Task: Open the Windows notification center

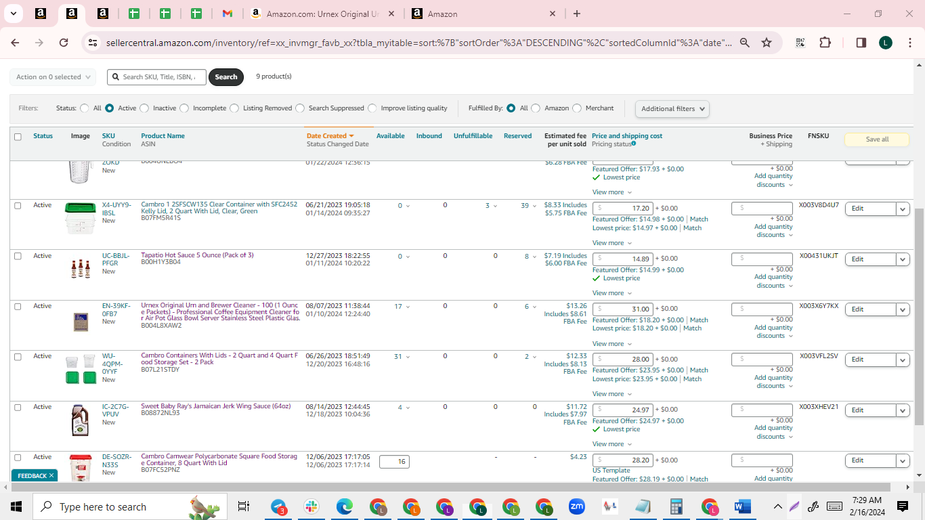Action: point(903,506)
